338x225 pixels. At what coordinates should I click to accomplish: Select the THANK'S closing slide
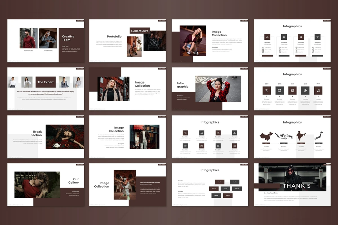(x=292, y=185)
